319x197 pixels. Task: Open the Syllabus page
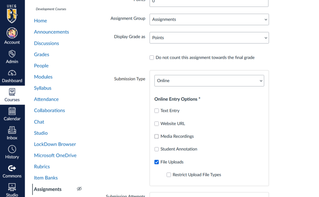tap(42, 88)
